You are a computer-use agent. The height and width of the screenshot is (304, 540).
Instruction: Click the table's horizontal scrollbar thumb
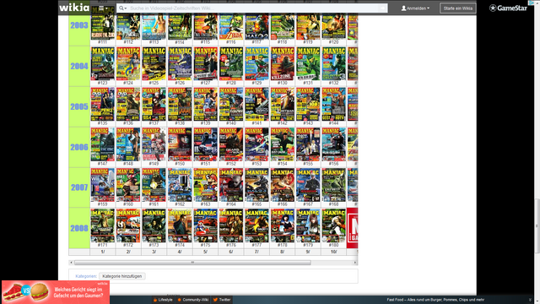[192, 263]
